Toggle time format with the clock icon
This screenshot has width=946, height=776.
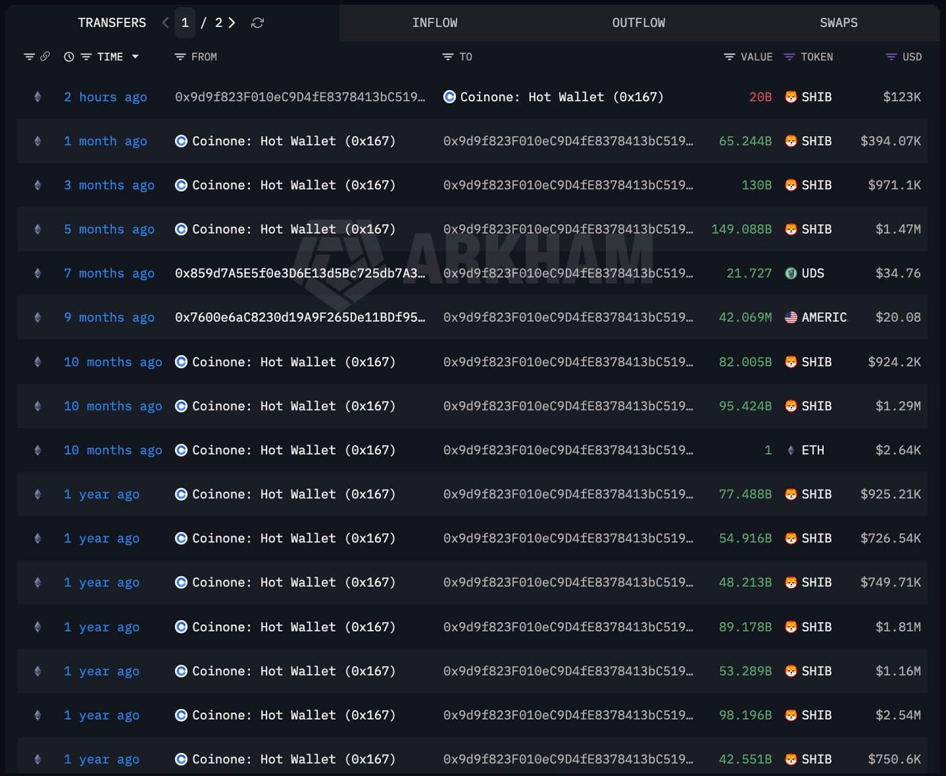69,57
